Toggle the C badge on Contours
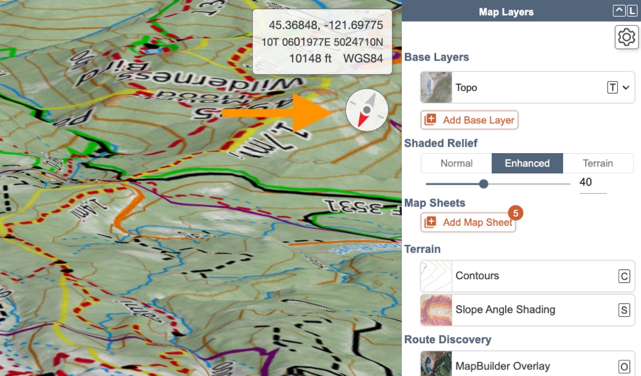 coord(624,276)
